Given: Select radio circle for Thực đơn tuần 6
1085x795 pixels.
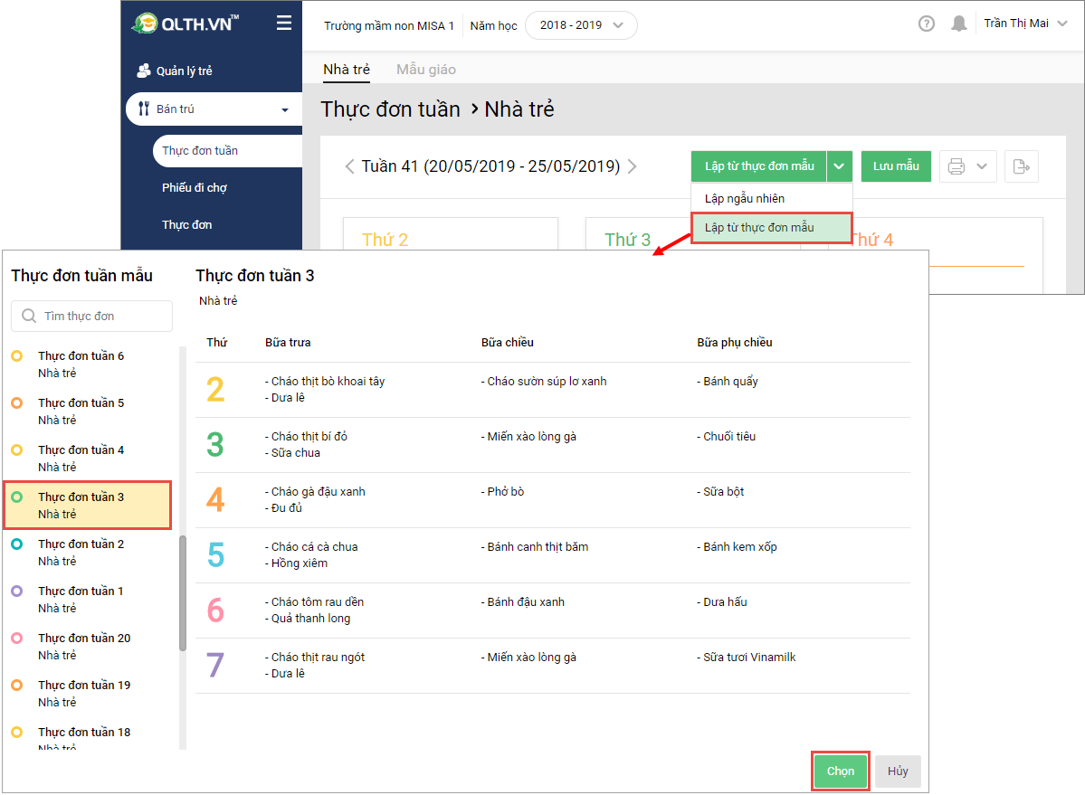Looking at the screenshot, I should 17,356.
